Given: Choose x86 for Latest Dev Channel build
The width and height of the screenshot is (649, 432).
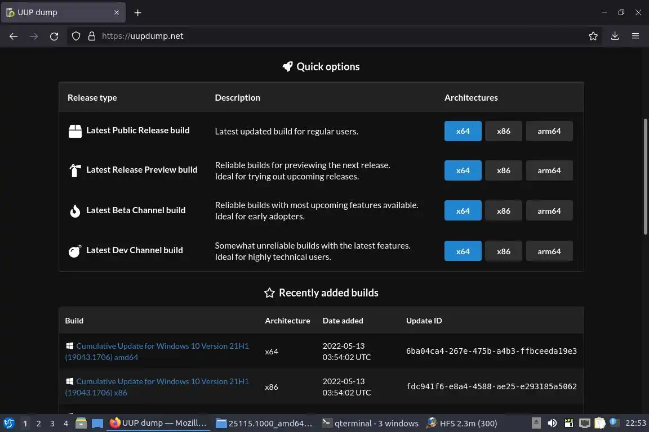Looking at the screenshot, I should (x=503, y=251).
